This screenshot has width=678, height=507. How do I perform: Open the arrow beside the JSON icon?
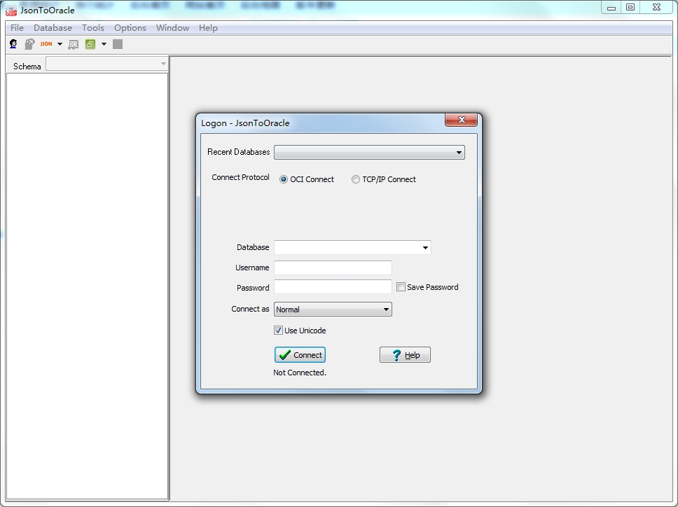tap(60, 44)
